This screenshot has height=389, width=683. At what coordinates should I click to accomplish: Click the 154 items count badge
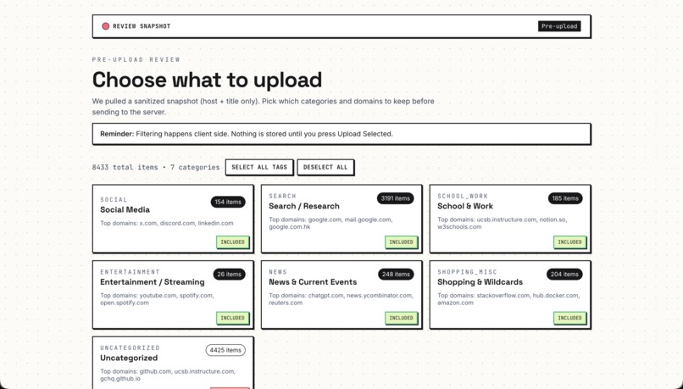point(228,202)
